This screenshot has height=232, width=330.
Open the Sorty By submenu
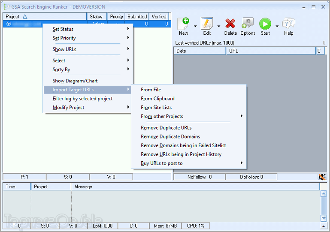88,69
